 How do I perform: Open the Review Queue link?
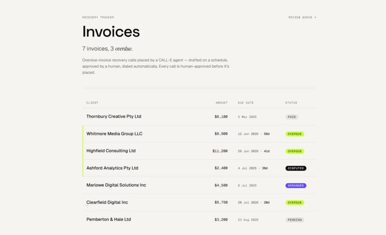click(x=302, y=17)
